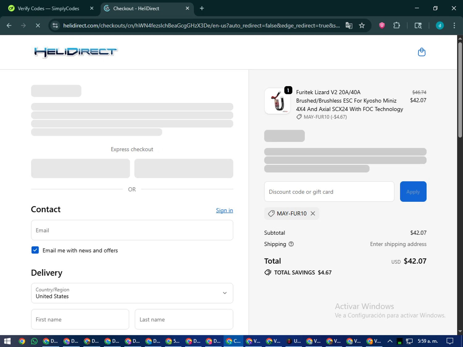View site information icon in address bar
This screenshot has height=347, width=463.
55,26
